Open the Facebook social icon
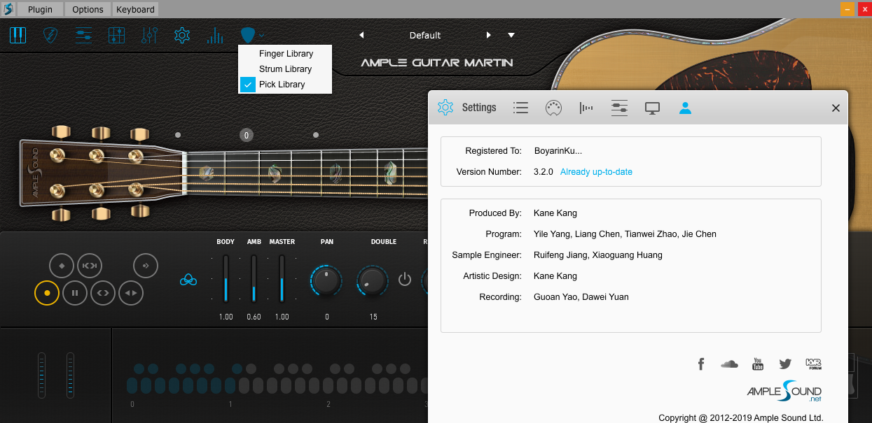This screenshot has width=872, height=423. click(x=701, y=364)
